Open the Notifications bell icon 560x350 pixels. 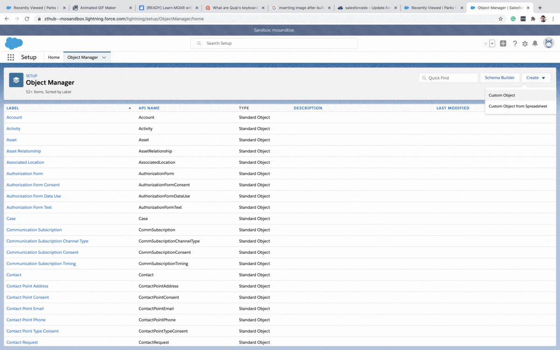[535, 43]
